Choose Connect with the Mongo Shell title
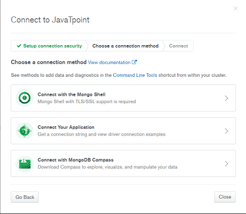The width and height of the screenshot is (246, 214). pos(72,94)
